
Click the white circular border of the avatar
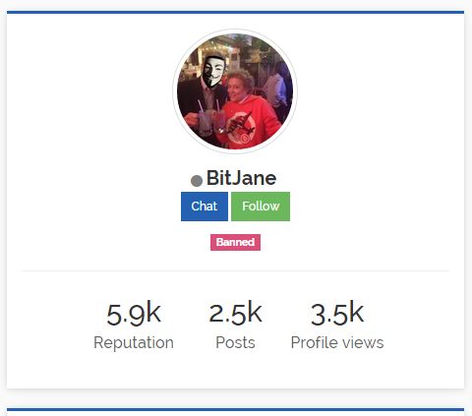click(x=235, y=31)
